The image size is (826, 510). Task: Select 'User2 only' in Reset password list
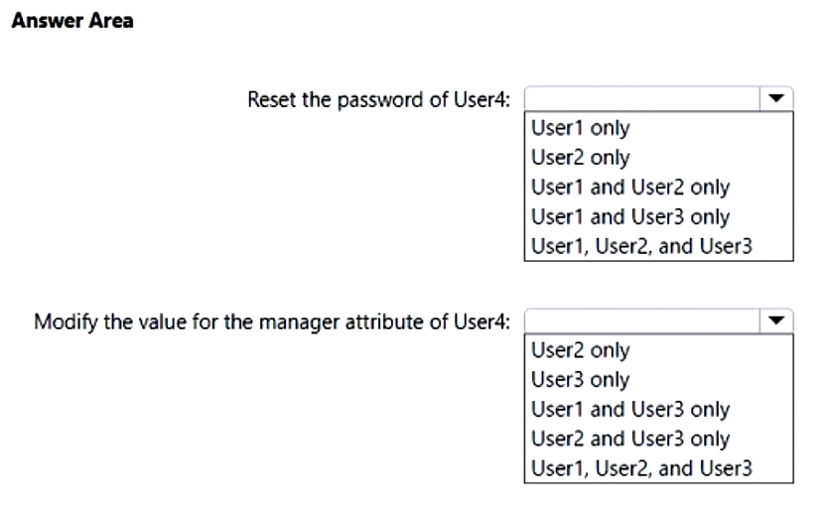coord(581,158)
